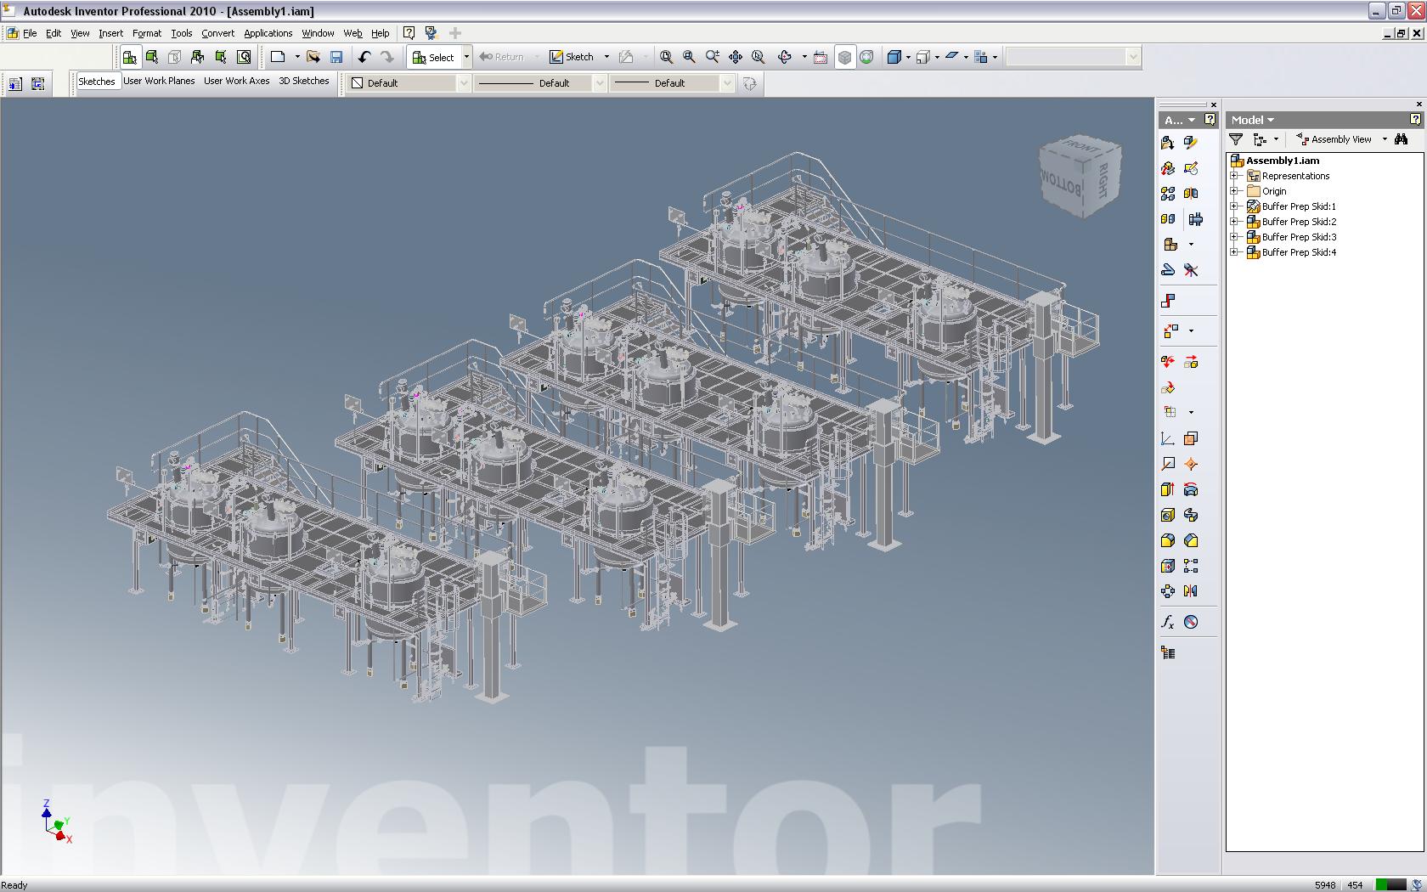Click the Hole feature icon in assembly panel
The width and height of the screenshot is (1427, 892).
click(1168, 515)
